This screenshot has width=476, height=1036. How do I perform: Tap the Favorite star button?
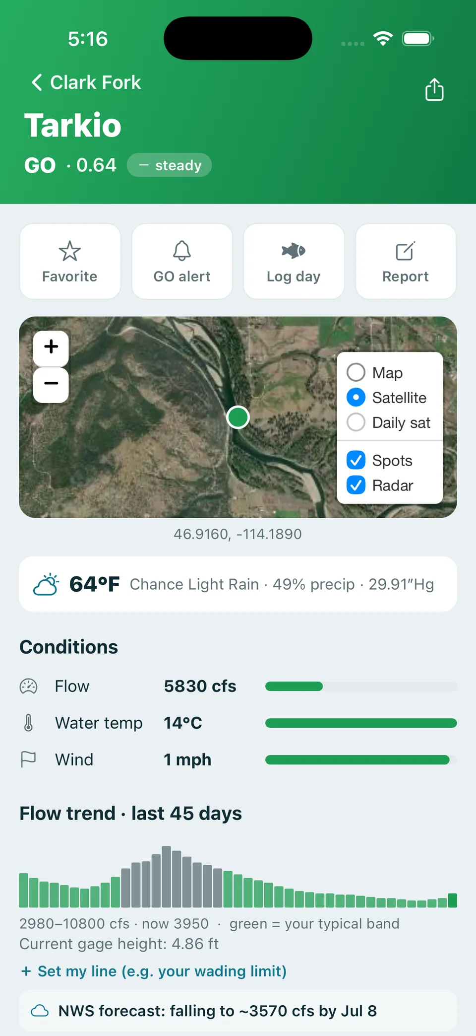pos(70,262)
